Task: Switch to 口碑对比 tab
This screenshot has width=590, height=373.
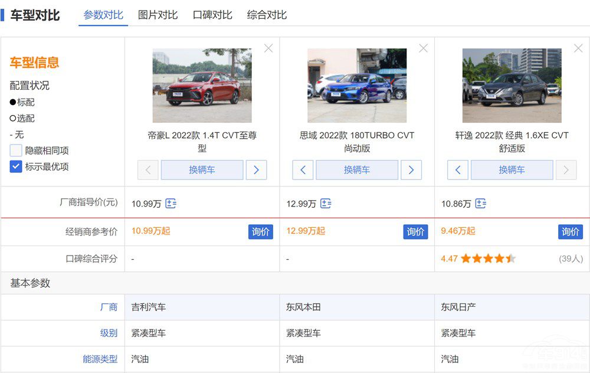Action: click(x=212, y=15)
